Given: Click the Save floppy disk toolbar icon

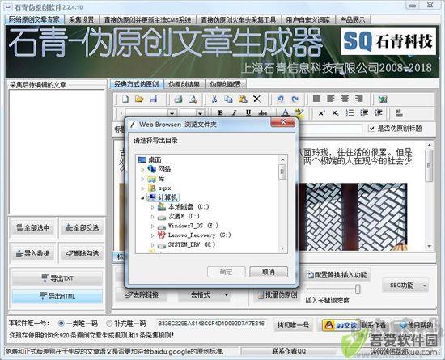Looking at the screenshot, I should (x=153, y=99).
